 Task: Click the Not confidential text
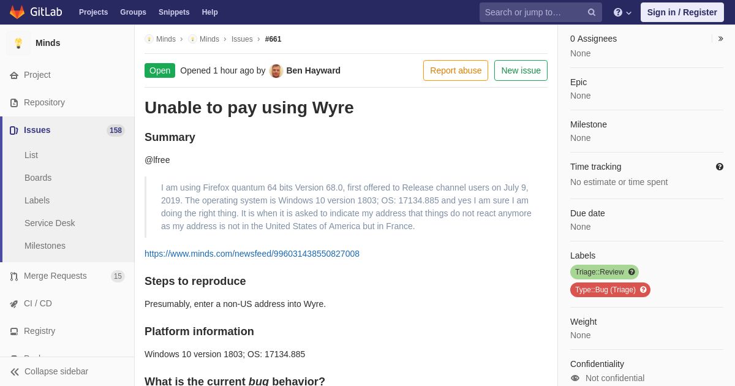[x=615, y=378]
